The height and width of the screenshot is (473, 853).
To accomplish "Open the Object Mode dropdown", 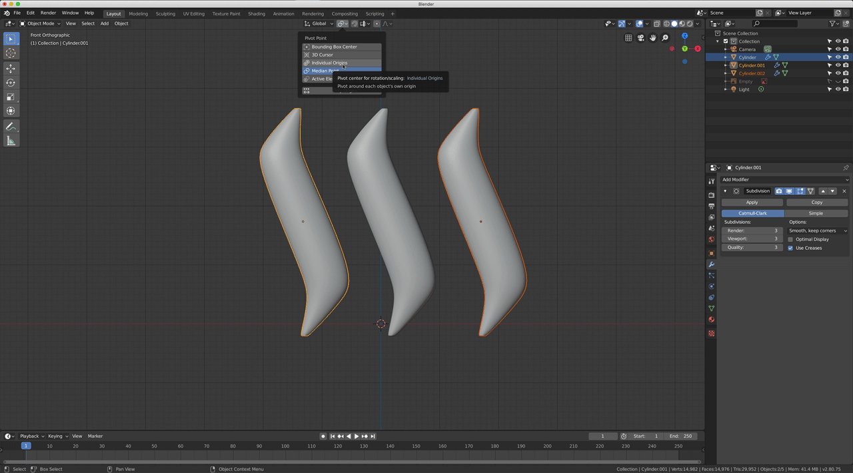I will 41,23.
